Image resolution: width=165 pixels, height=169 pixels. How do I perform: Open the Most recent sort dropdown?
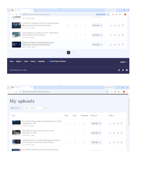[16, 108]
